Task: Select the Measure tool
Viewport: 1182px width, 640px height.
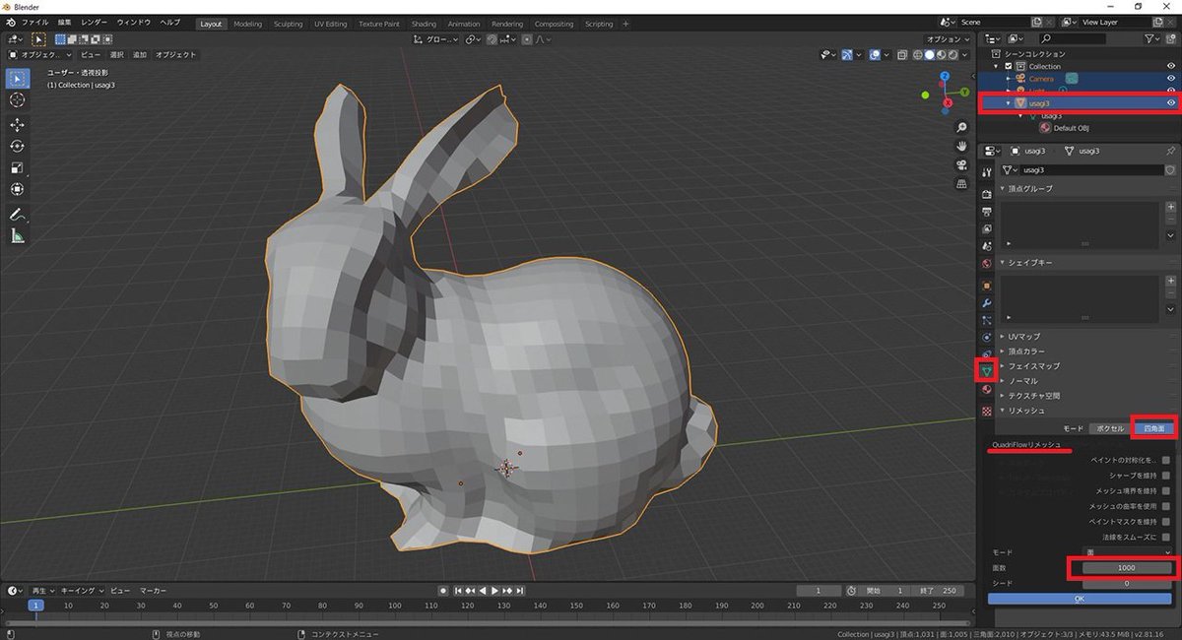Action: (x=18, y=236)
